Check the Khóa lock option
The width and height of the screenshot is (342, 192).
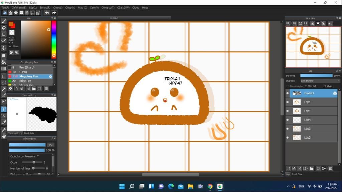click(325, 86)
